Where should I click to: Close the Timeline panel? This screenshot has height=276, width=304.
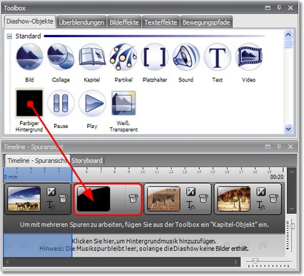tap(290, 147)
